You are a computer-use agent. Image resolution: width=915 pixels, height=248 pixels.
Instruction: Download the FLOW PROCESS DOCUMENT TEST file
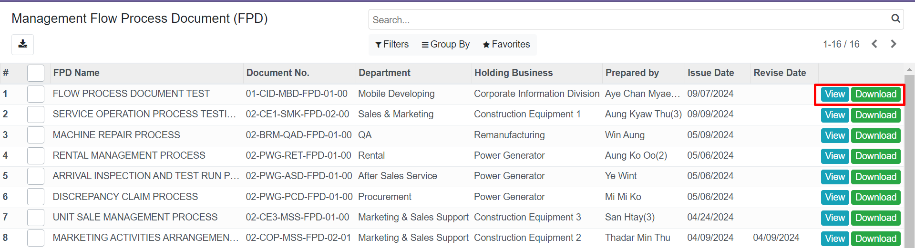point(876,94)
